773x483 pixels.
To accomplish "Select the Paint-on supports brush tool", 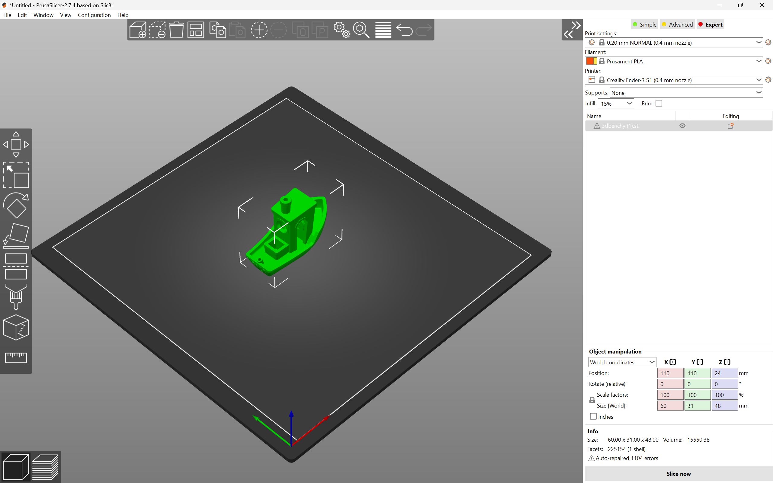I will point(16,297).
